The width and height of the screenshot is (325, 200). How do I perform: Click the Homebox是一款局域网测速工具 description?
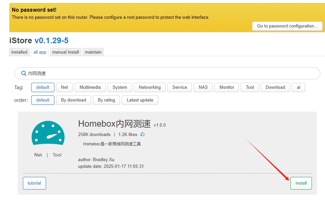pos(112,144)
